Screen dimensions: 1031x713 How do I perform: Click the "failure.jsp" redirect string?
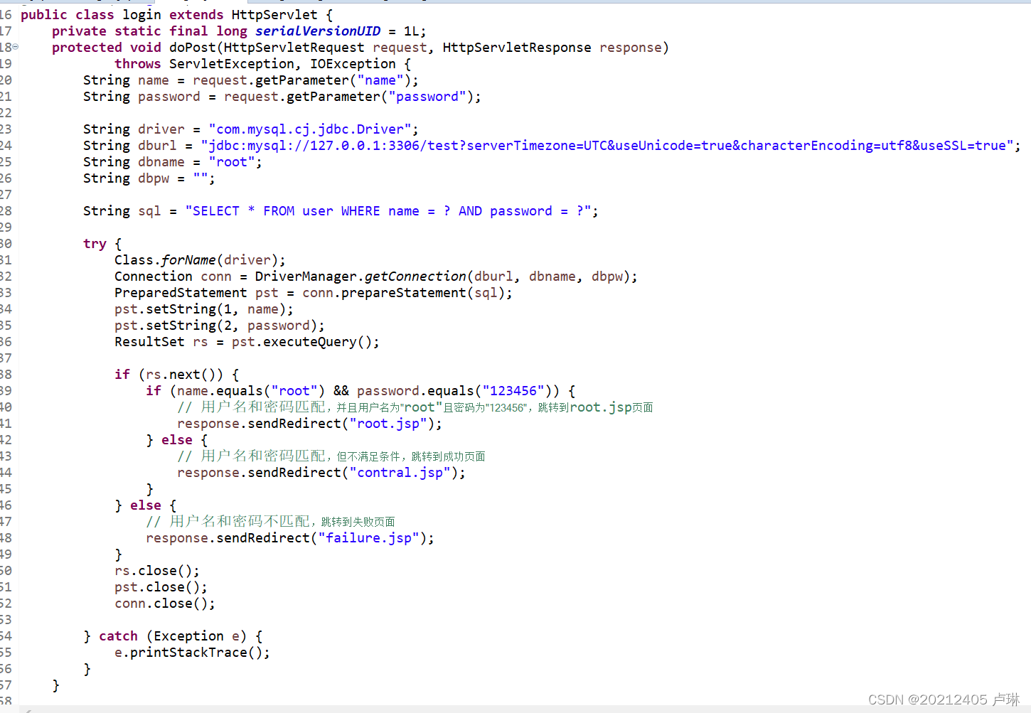click(368, 538)
